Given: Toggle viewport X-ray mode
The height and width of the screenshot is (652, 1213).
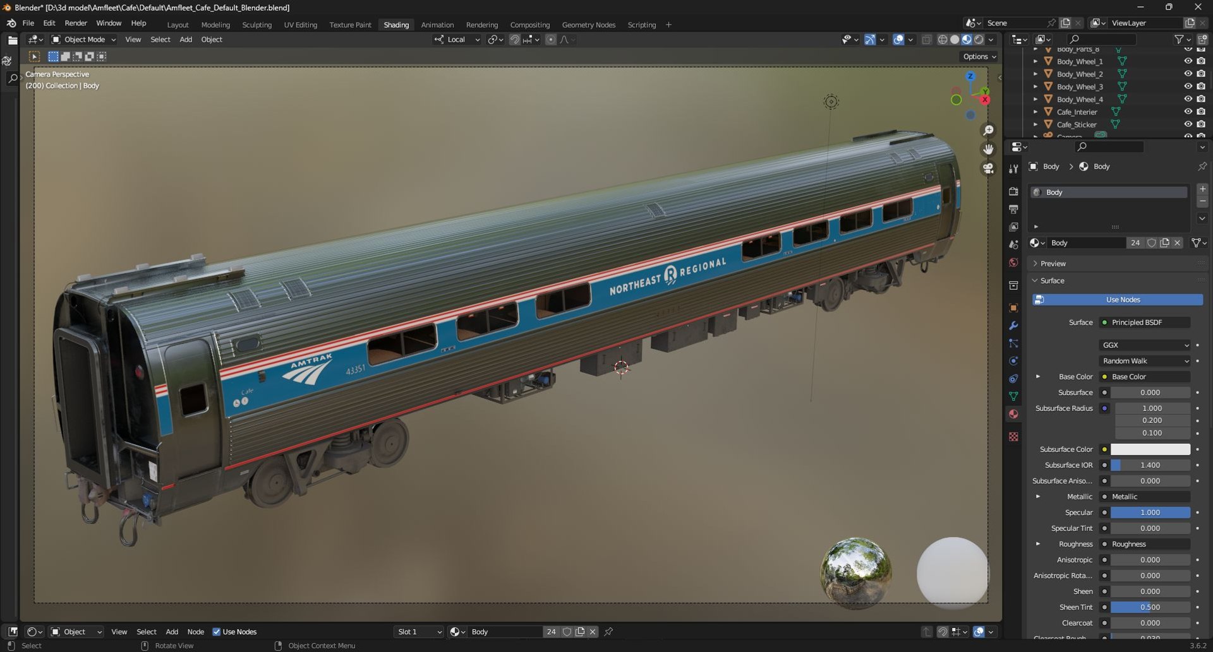Looking at the screenshot, I should [x=926, y=39].
